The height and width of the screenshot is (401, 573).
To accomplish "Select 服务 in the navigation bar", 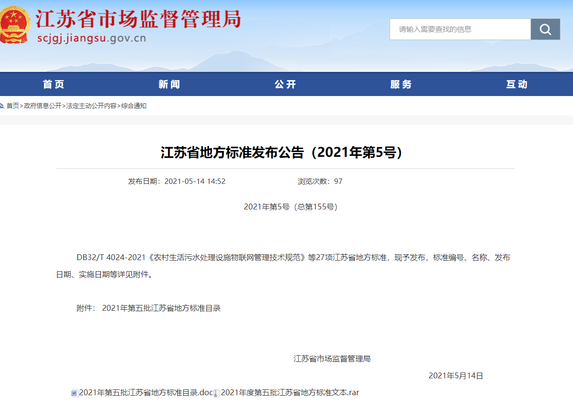I will [401, 84].
